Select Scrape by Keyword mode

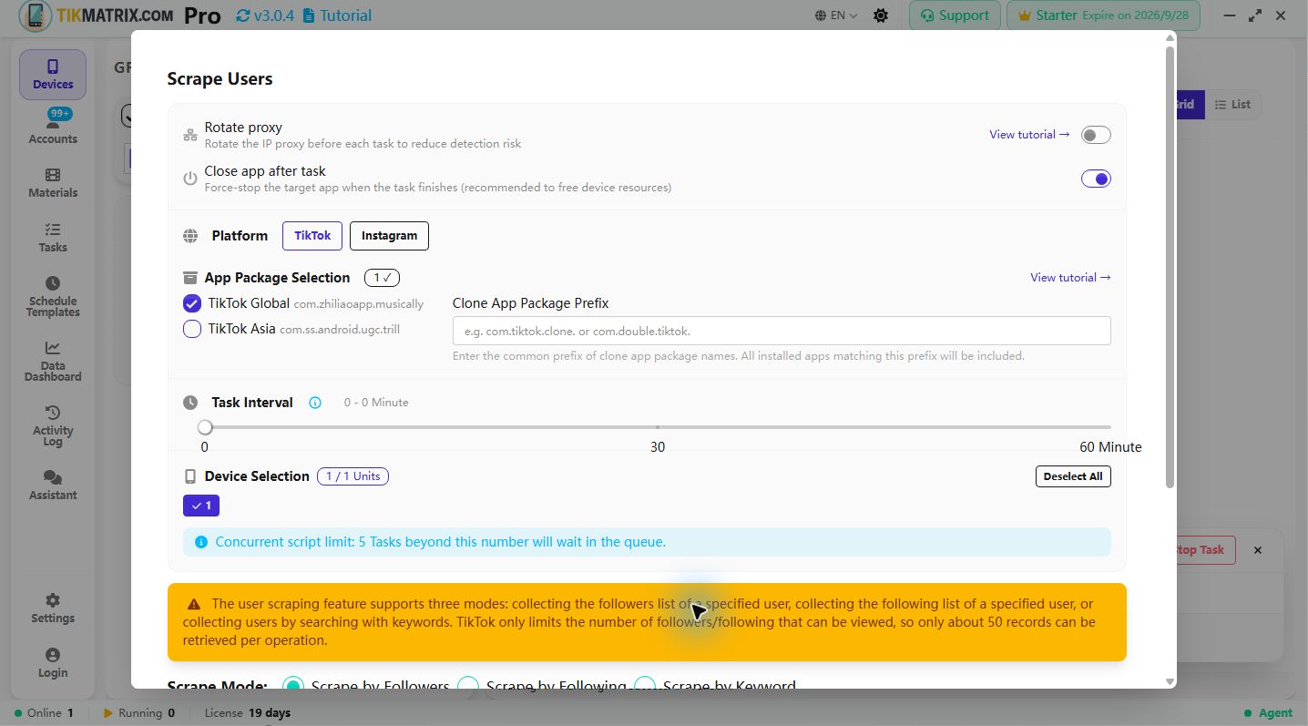pos(645,686)
